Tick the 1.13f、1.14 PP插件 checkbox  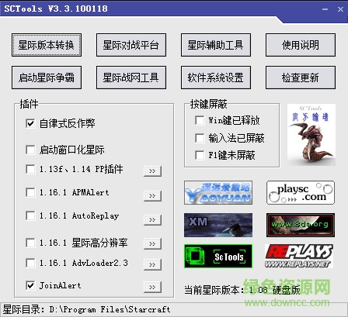pos(30,170)
